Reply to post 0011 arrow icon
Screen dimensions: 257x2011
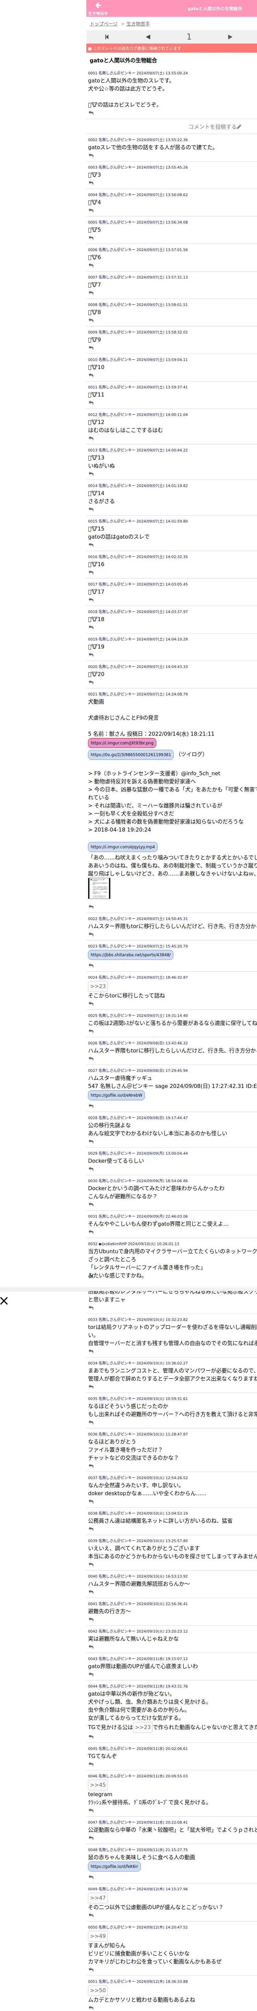click(x=91, y=403)
